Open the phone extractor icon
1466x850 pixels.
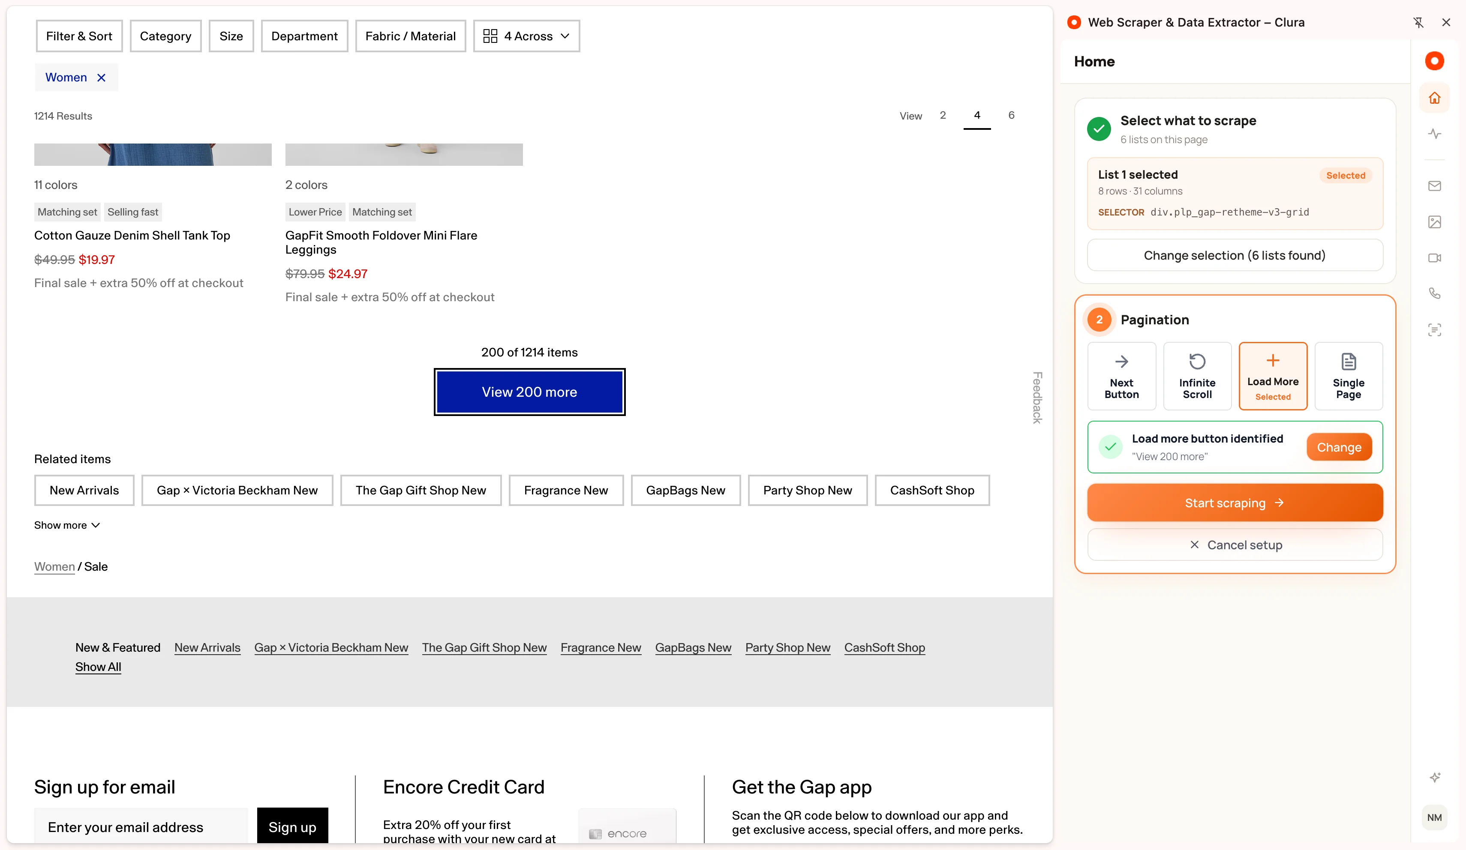1435,293
